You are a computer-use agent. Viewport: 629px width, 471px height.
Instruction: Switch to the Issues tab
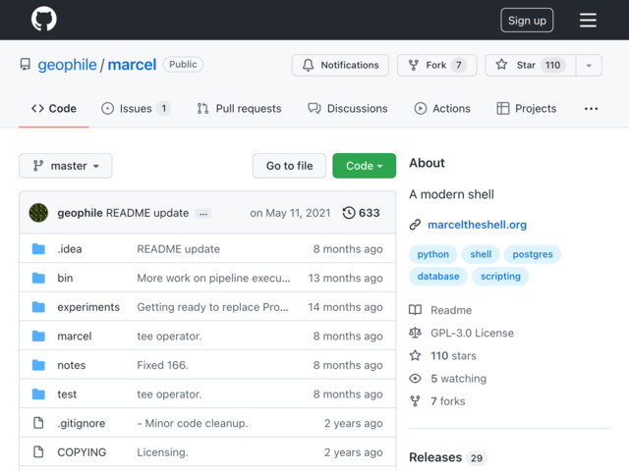(136, 109)
